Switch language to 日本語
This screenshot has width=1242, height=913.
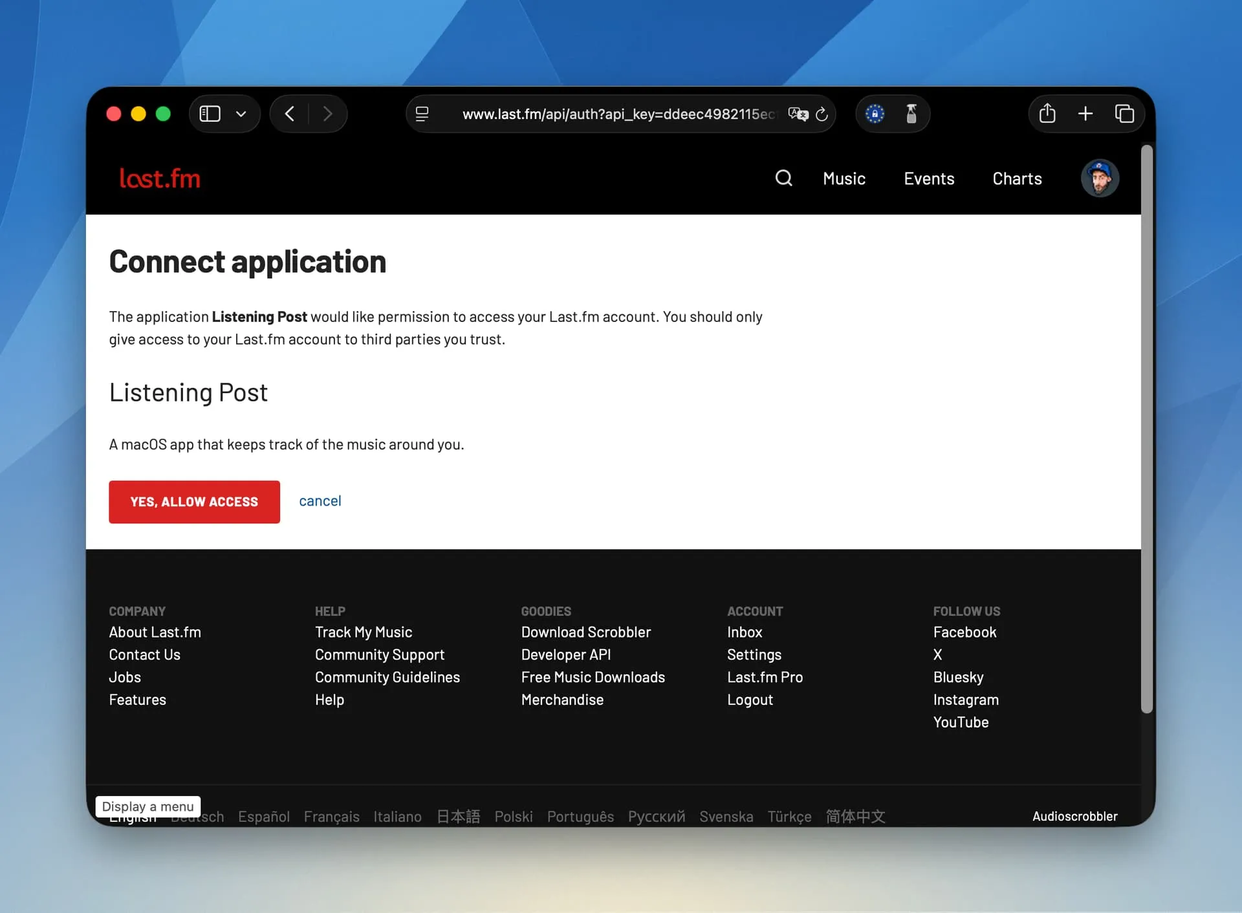[x=458, y=817]
